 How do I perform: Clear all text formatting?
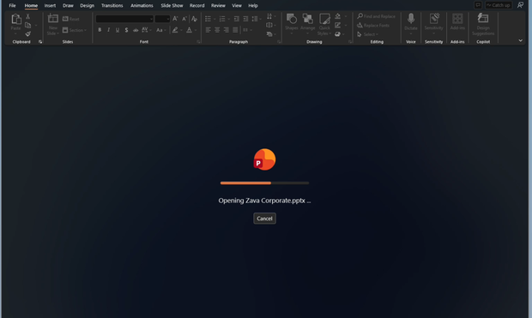pos(194,19)
